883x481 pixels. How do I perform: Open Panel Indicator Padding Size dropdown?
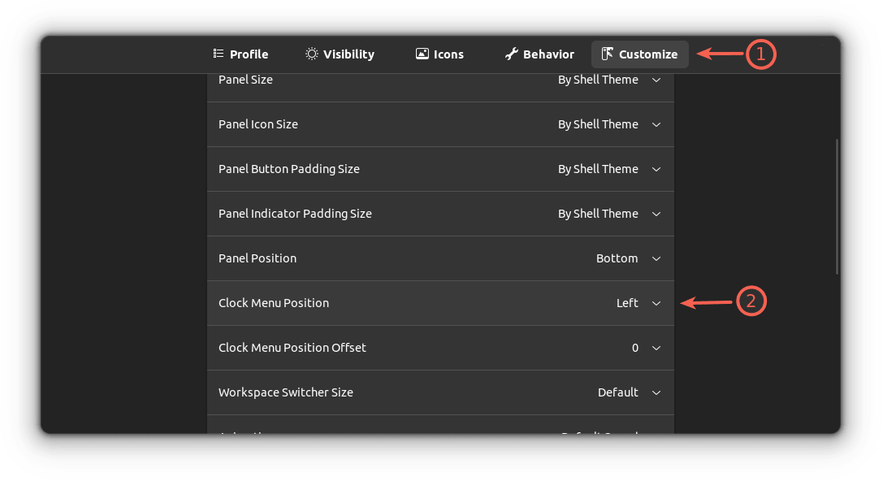(656, 214)
